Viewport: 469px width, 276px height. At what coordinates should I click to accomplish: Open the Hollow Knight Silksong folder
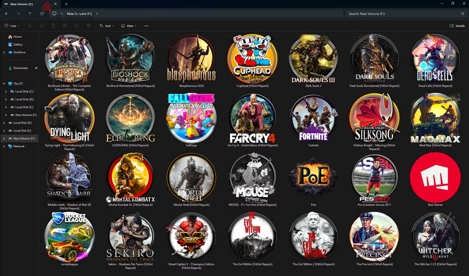coord(375,118)
